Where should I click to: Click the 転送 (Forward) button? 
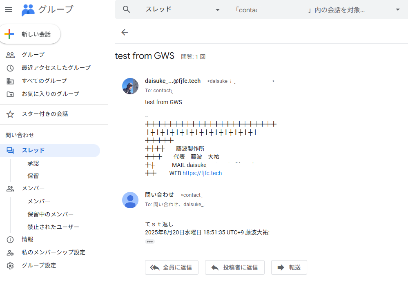click(289, 267)
